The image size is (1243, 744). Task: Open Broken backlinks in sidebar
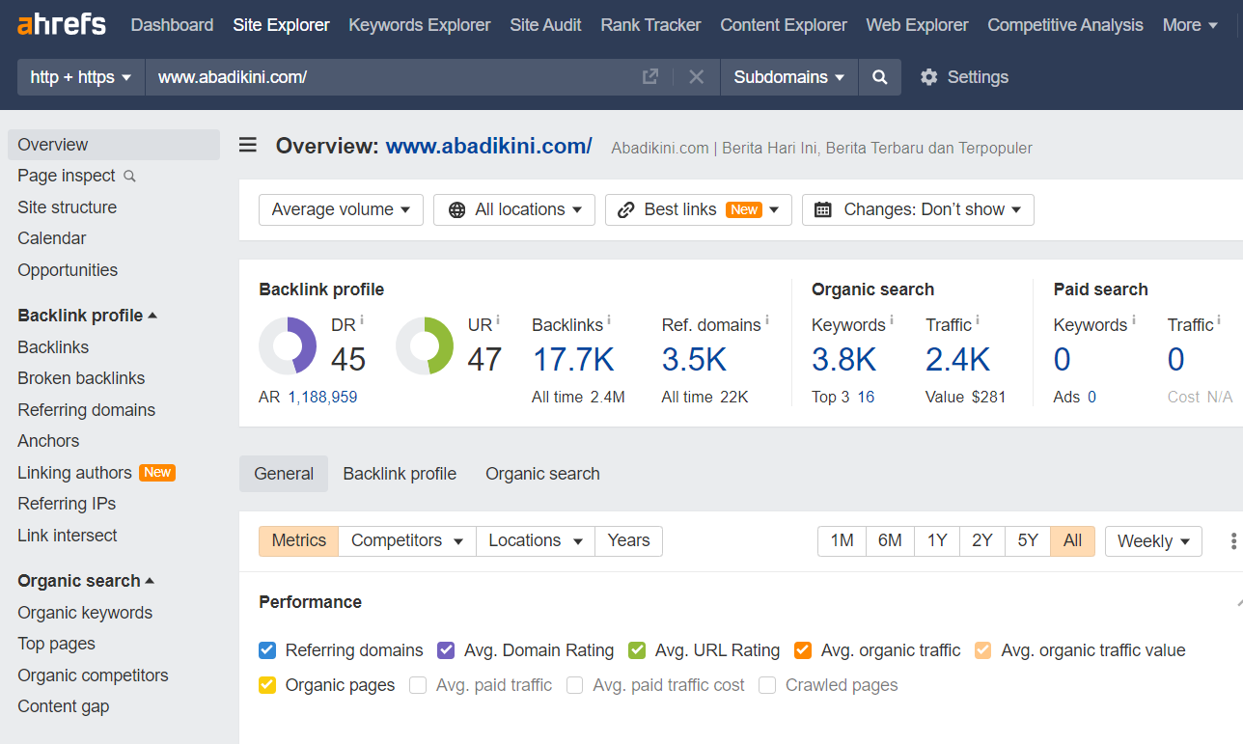pyautogui.click(x=81, y=378)
